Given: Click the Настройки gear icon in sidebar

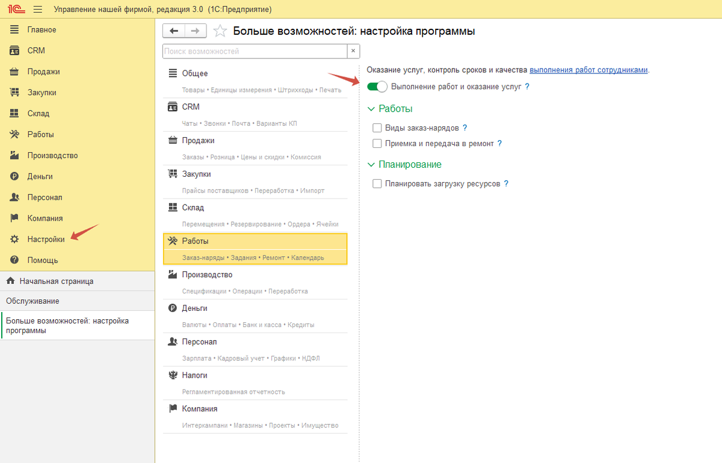Looking at the screenshot, I should pos(14,239).
